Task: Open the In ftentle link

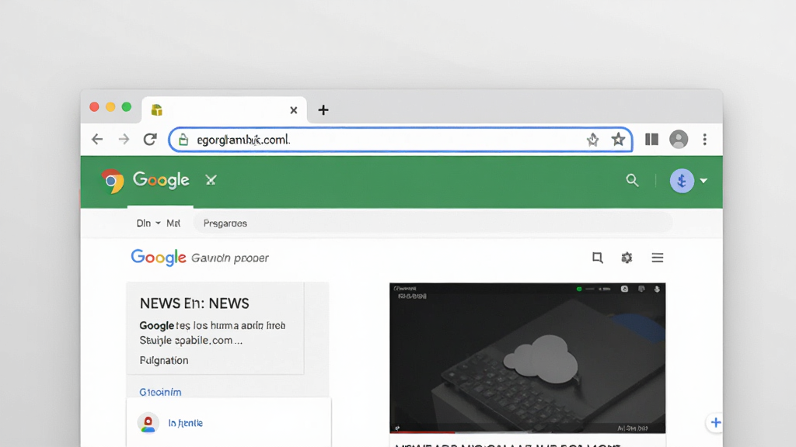Action: coord(185,423)
